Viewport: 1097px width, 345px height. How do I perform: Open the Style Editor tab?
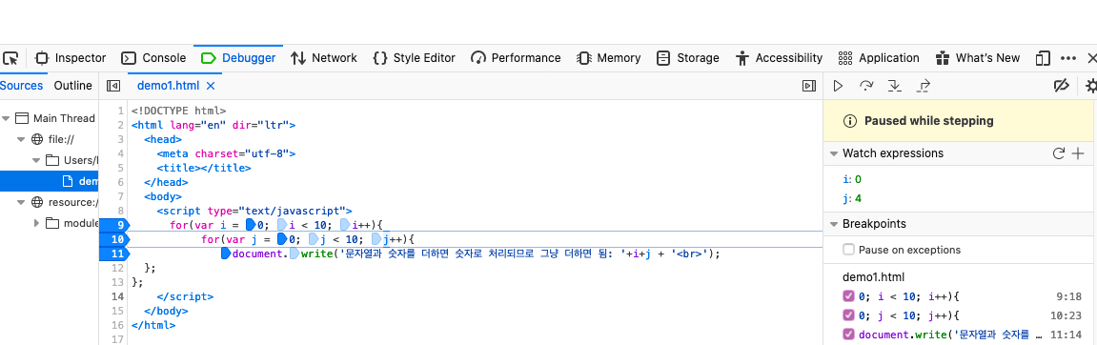point(415,57)
